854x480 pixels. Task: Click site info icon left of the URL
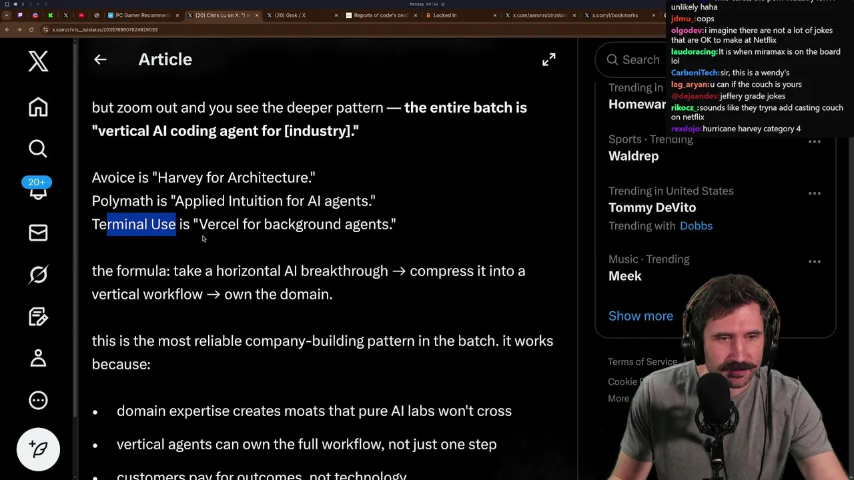tap(45, 29)
